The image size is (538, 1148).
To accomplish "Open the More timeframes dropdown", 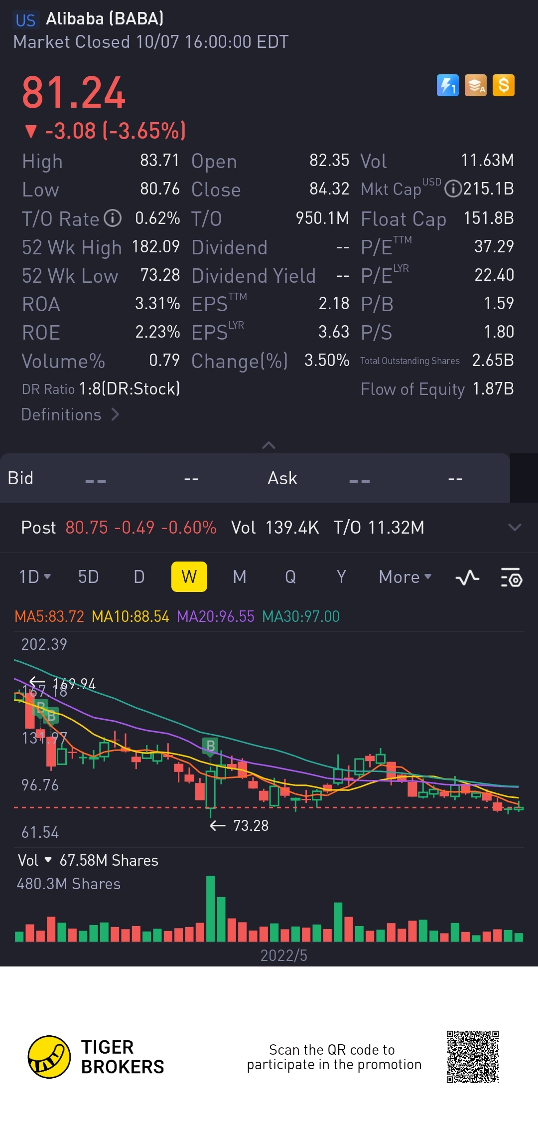I will pyautogui.click(x=405, y=577).
